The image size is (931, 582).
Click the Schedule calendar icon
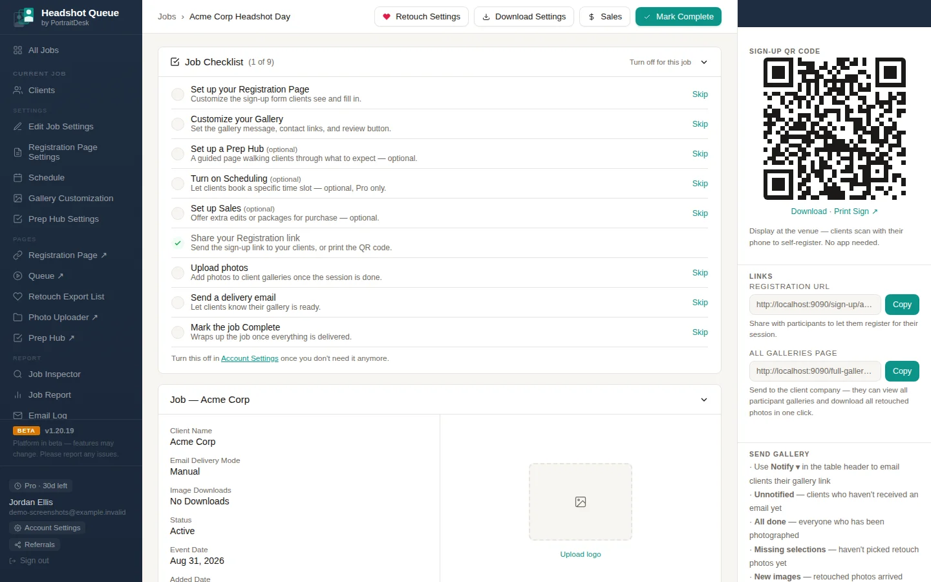[17, 178]
